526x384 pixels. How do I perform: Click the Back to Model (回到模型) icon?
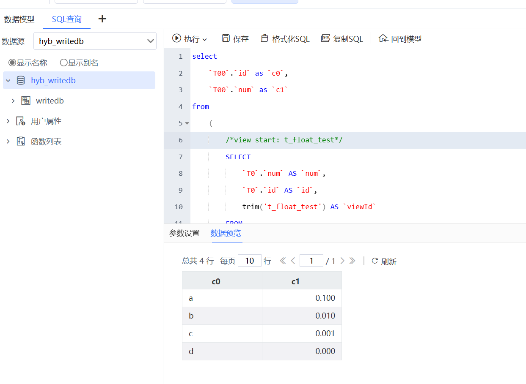[x=383, y=38]
